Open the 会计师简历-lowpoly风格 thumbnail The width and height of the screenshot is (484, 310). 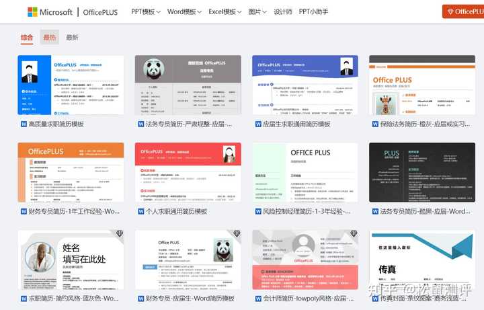click(305, 260)
